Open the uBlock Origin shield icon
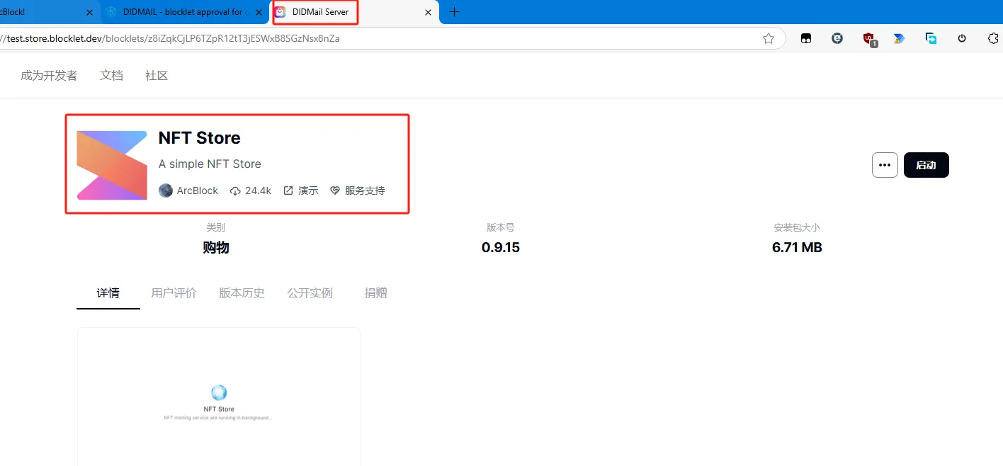 click(x=869, y=40)
